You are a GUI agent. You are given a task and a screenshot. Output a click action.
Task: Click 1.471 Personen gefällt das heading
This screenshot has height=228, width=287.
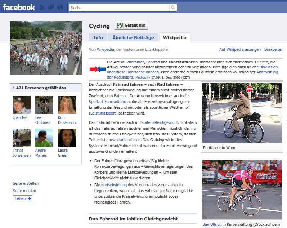click(x=40, y=88)
